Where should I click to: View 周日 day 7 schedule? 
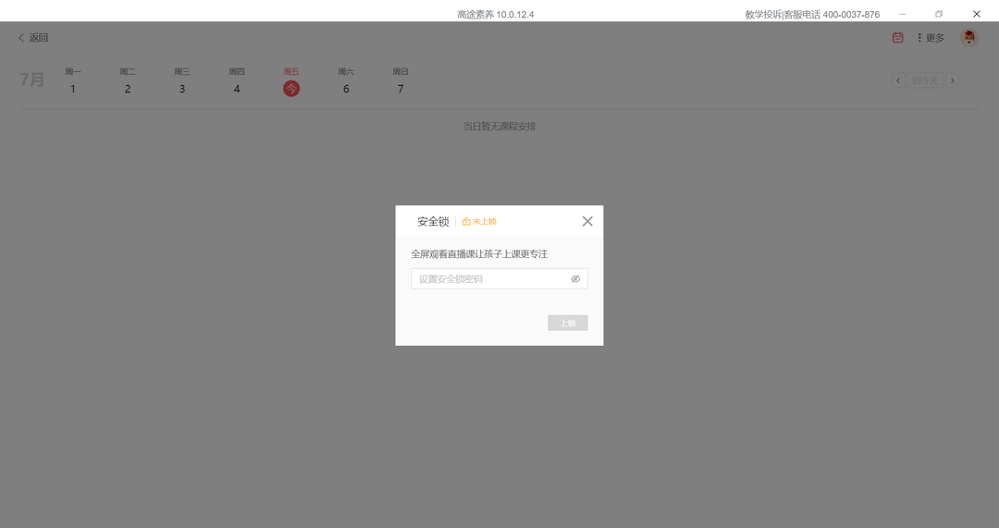tap(401, 89)
